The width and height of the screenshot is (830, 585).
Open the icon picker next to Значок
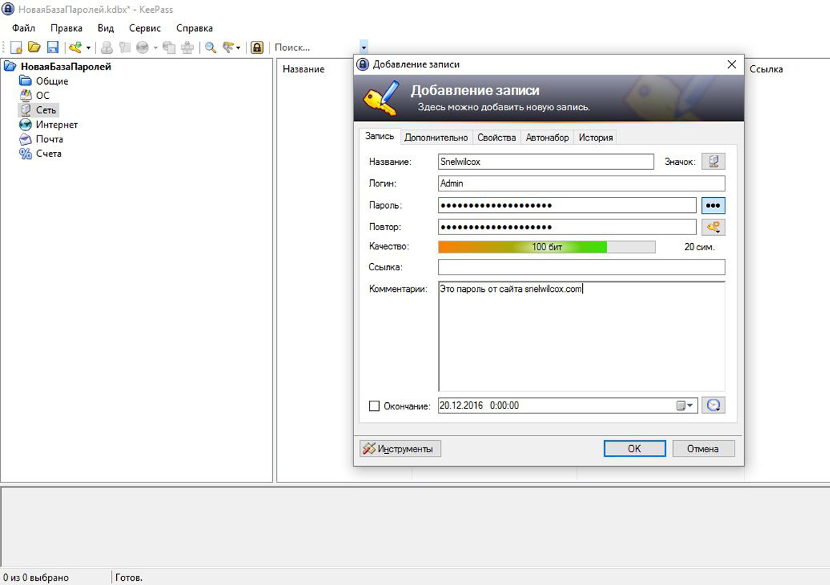coord(715,161)
